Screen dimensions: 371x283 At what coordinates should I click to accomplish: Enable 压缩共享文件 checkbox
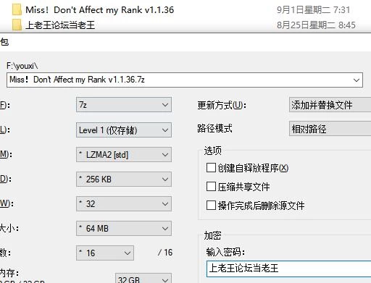point(211,187)
